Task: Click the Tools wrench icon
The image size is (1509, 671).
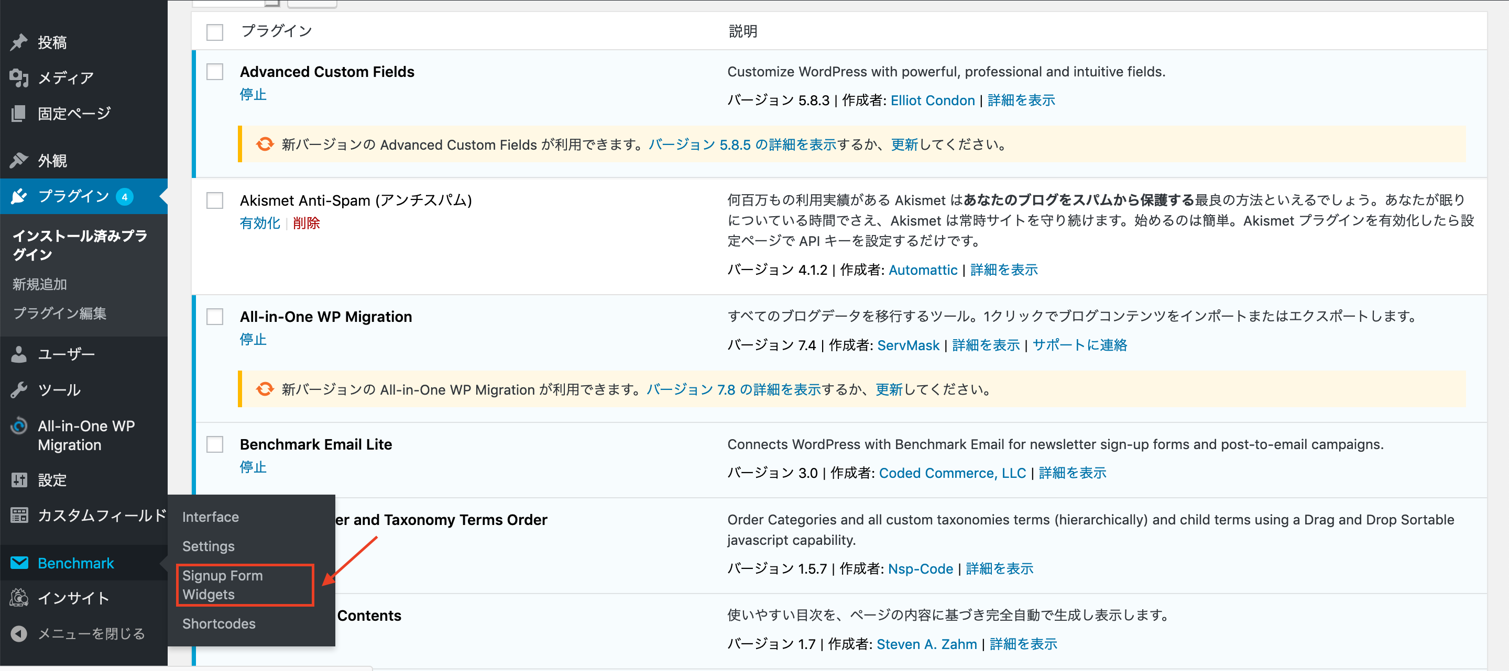Action: pos(19,389)
